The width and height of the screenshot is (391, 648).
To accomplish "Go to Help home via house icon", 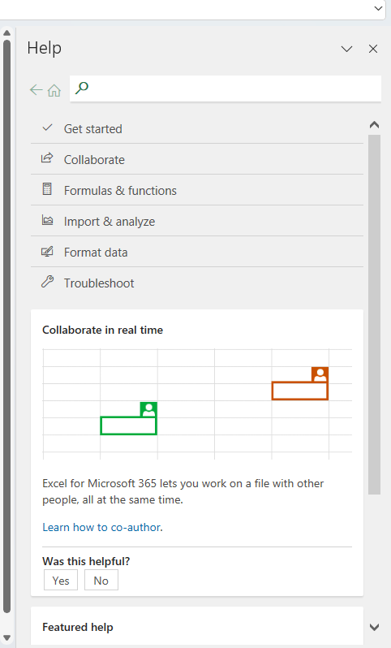I will 54,89.
